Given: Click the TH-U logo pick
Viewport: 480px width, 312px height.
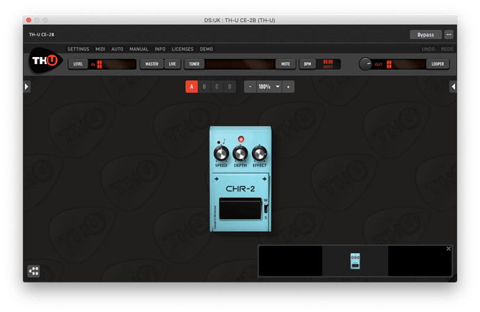Looking at the screenshot, I should 45,61.
